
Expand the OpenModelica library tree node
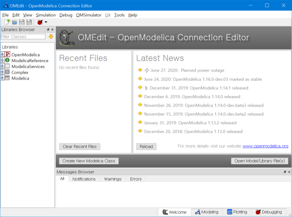2,54
